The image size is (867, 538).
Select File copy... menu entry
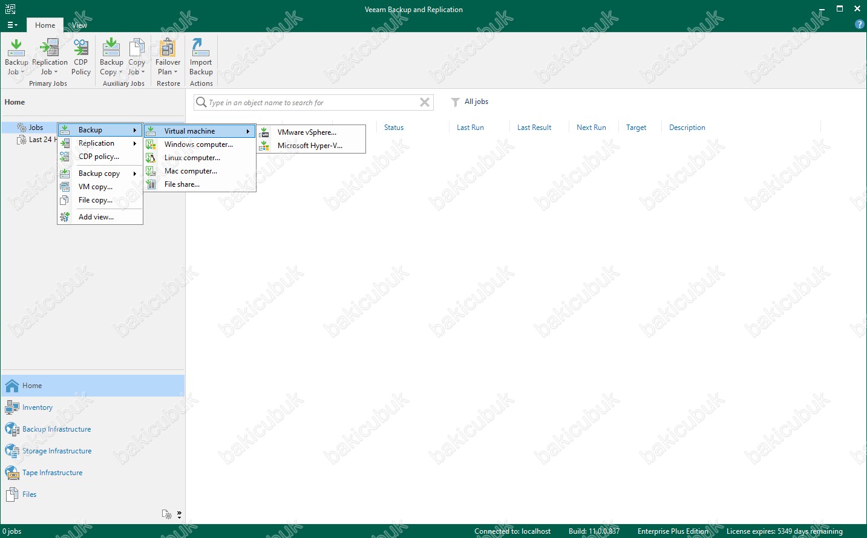click(x=100, y=200)
